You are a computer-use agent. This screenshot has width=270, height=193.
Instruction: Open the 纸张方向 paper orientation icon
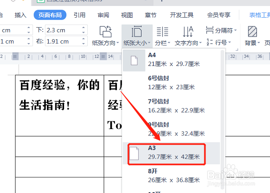(x=105, y=32)
